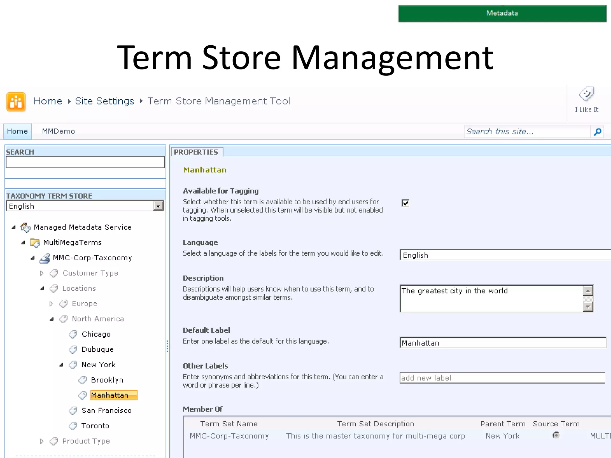Click the North America tag icon
611x458 pixels.
tap(64, 319)
